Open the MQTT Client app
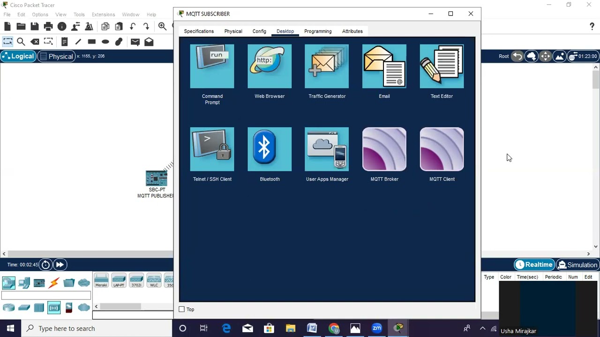Screen dimensions: 600x337 (442, 149)
